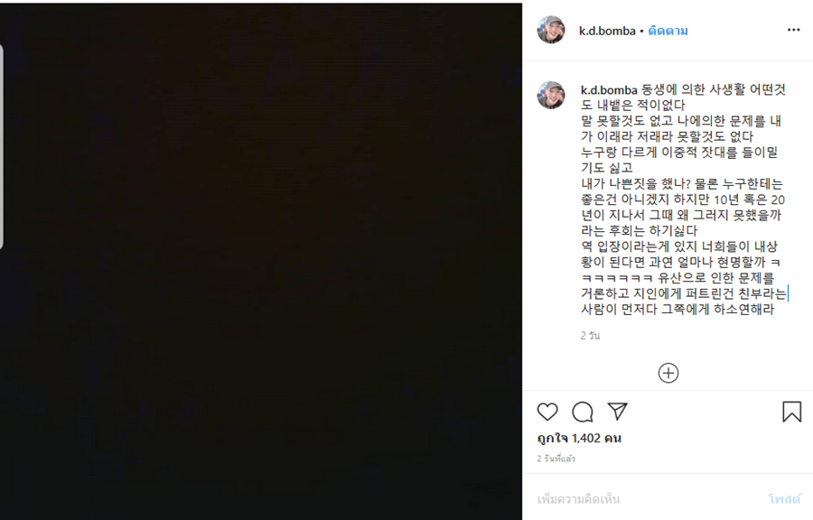The width and height of the screenshot is (813, 520).
Task: Open comments with the speech bubble icon
Action: coord(583,412)
